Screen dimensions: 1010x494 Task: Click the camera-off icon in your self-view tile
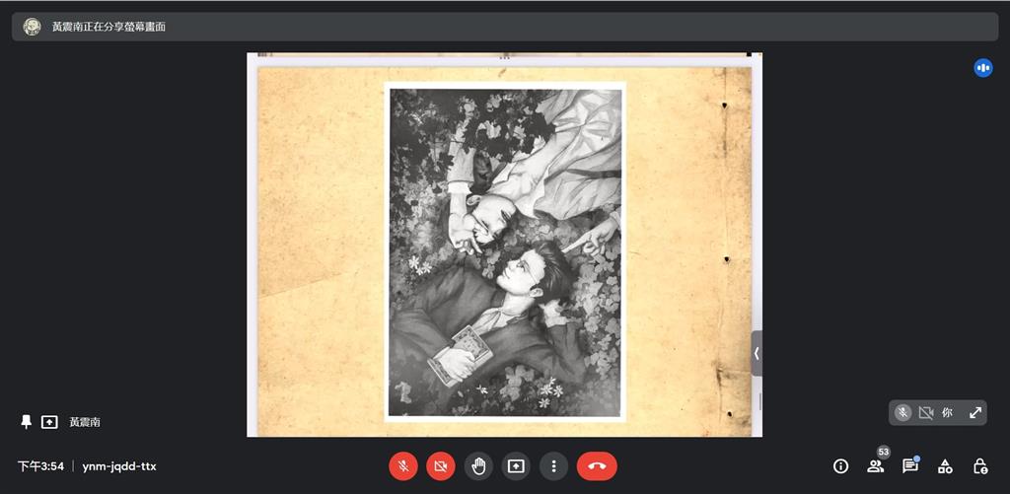pyautogui.click(x=925, y=413)
